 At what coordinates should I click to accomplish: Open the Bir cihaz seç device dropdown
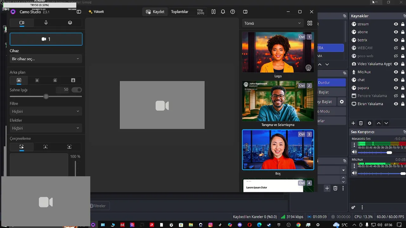pos(46,59)
